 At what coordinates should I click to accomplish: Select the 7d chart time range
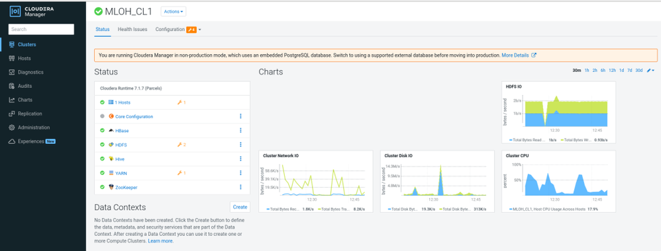(x=629, y=71)
